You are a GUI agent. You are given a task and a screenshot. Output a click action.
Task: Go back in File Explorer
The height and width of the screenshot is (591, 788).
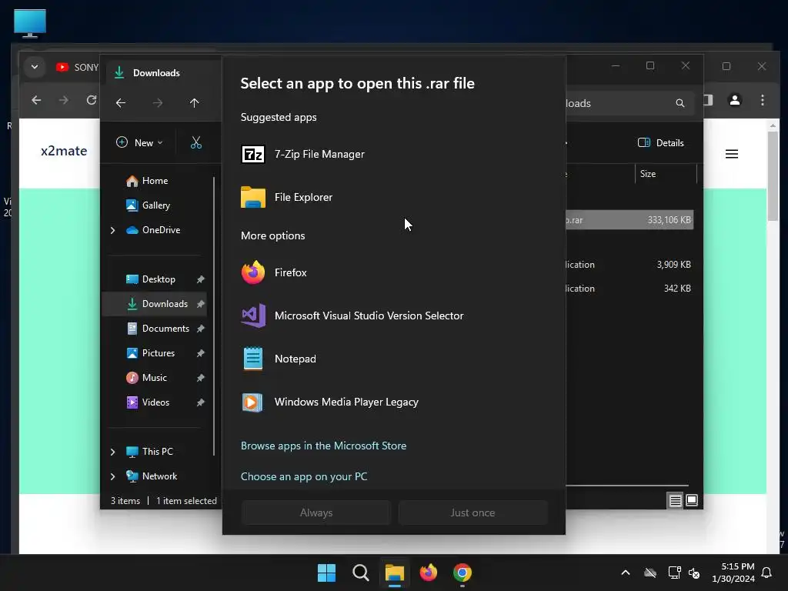(121, 103)
